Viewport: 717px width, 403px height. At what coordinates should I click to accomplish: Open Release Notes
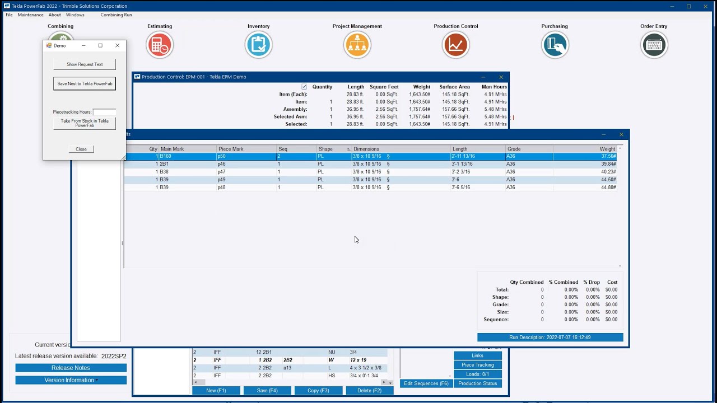coord(71,368)
